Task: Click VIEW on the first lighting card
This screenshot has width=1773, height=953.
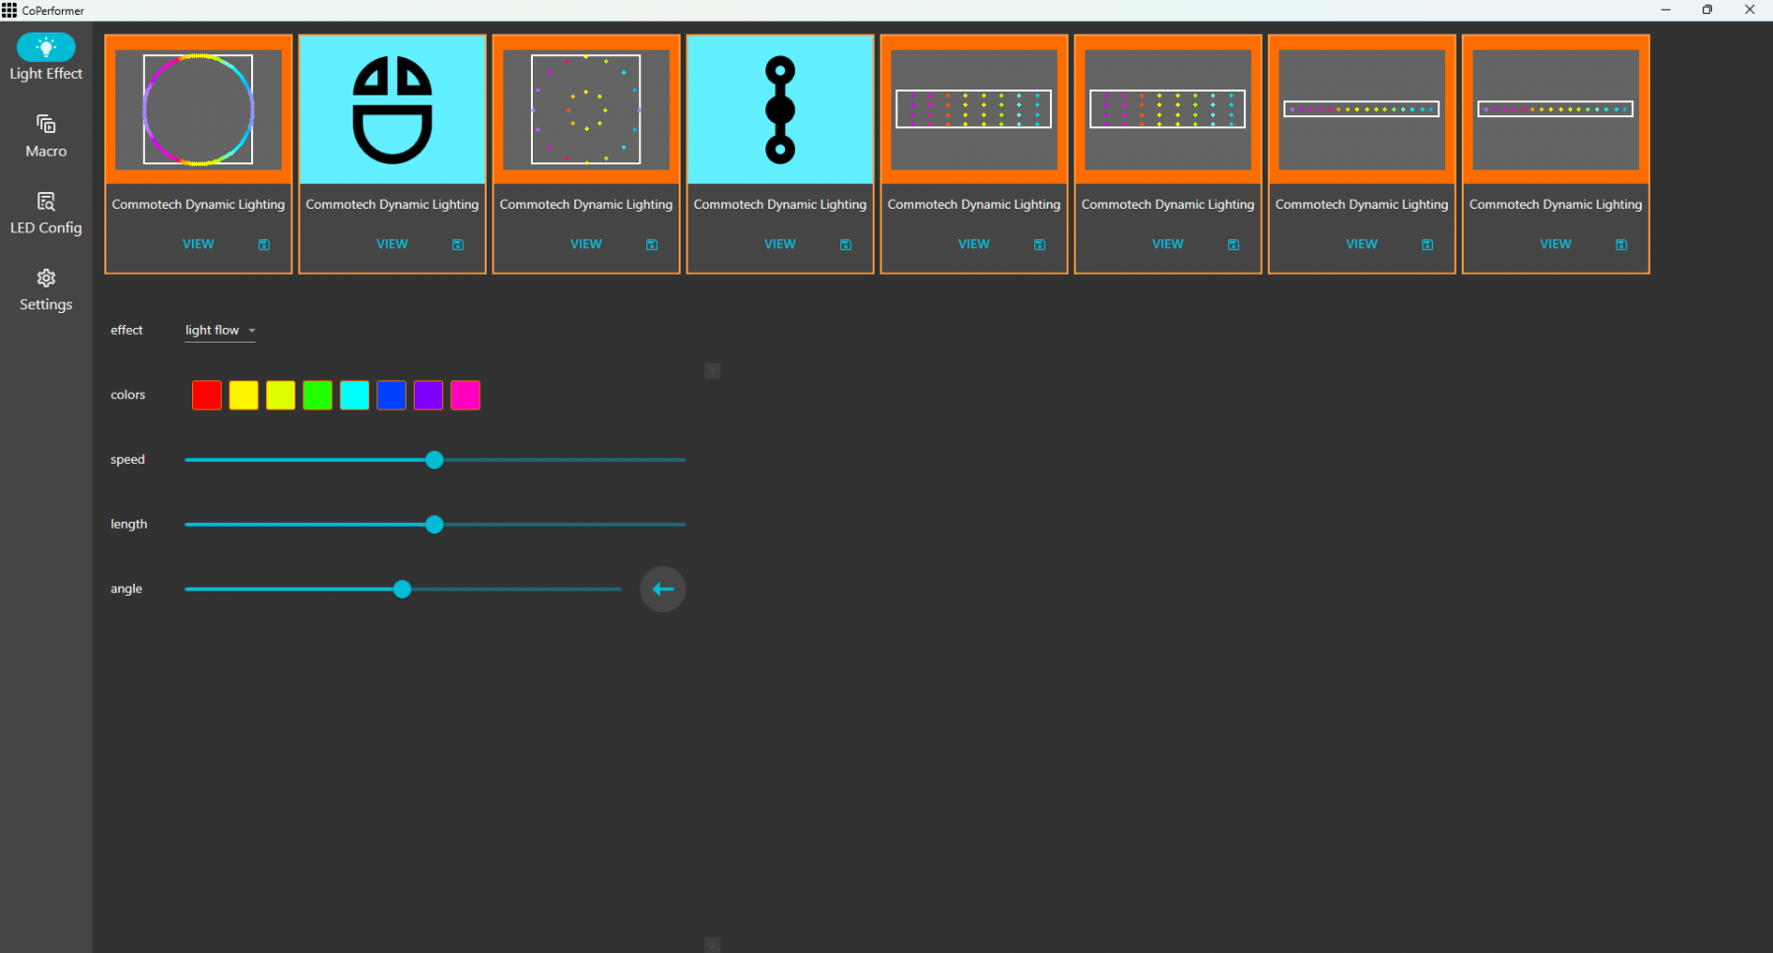Action: (198, 244)
